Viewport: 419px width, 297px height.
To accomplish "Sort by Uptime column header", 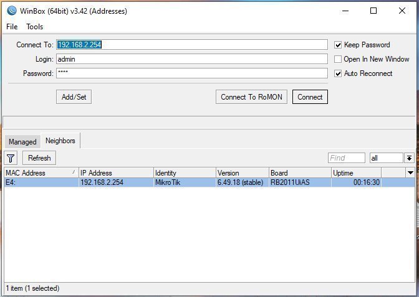I will pyautogui.click(x=356, y=173).
